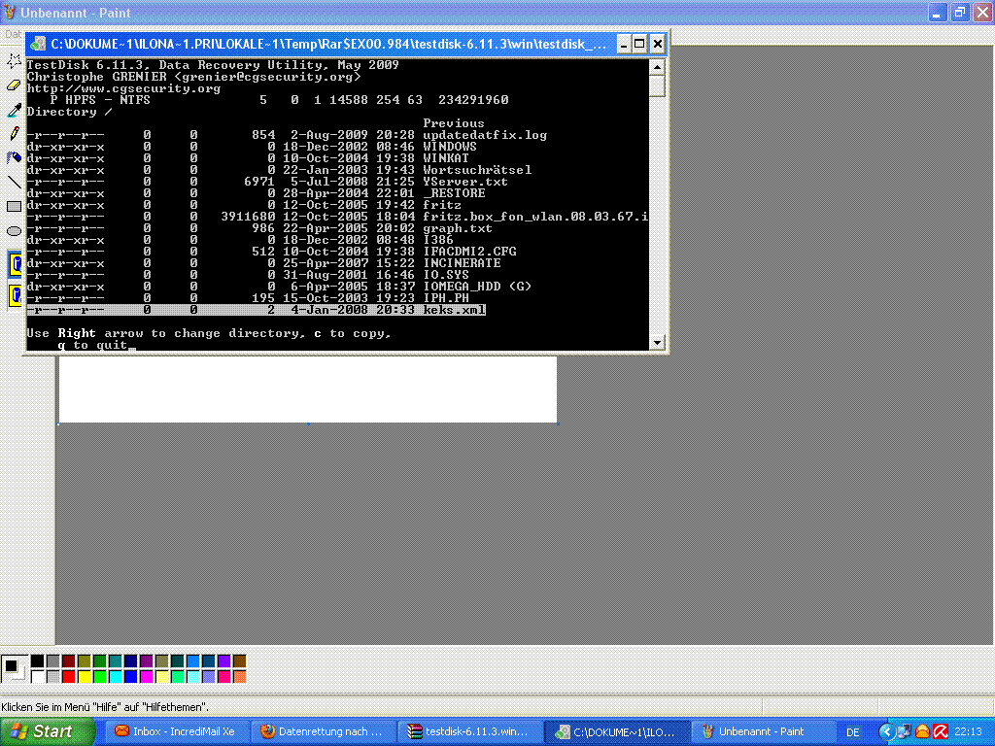The width and height of the screenshot is (995, 746).
Task: Choose the Pencil tool in Paint
Action: tap(14, 134)
